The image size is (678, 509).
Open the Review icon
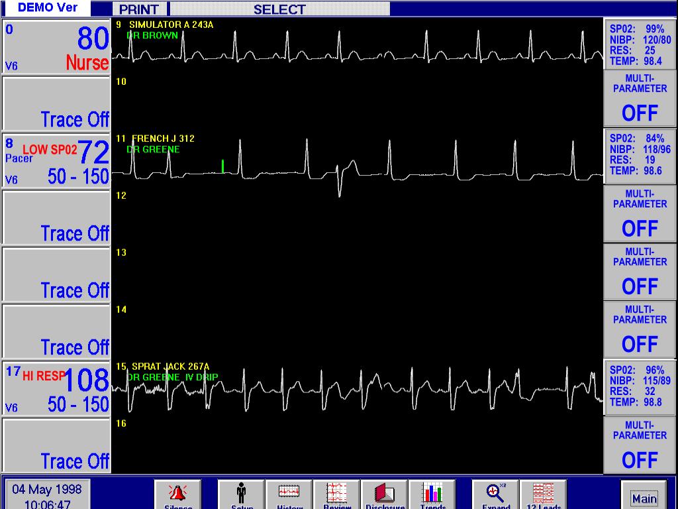336,494
